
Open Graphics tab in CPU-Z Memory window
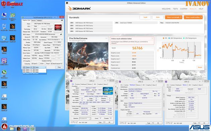(195, 85)
